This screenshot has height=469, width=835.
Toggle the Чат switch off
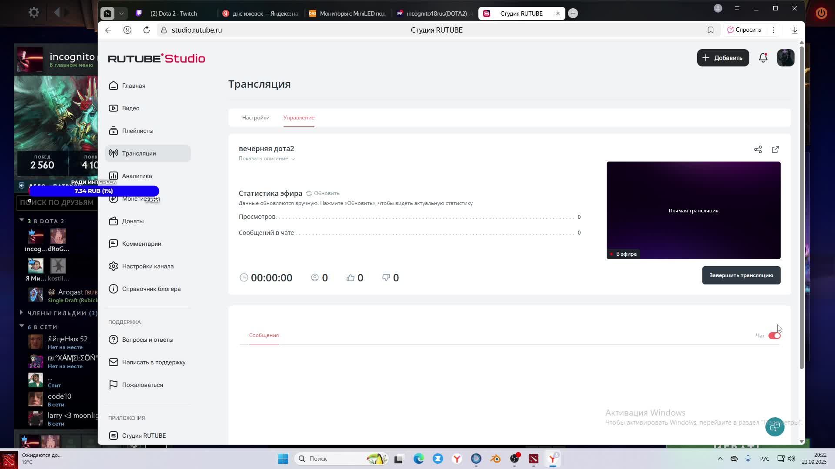[774, 336]
